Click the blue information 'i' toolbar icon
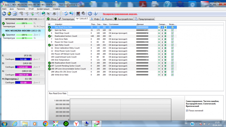The height and width of the screenshot is (127, 226). tap(95, 14)
